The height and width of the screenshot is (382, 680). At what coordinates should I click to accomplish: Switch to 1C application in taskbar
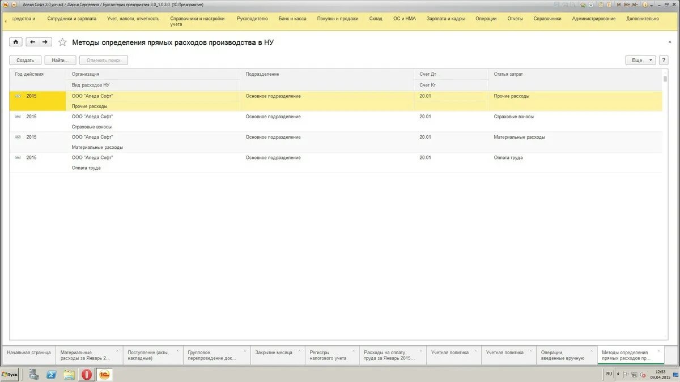tap(105, 375)
